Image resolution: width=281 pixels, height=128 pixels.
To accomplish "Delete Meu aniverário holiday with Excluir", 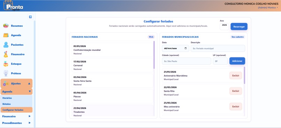I will 236,106.
